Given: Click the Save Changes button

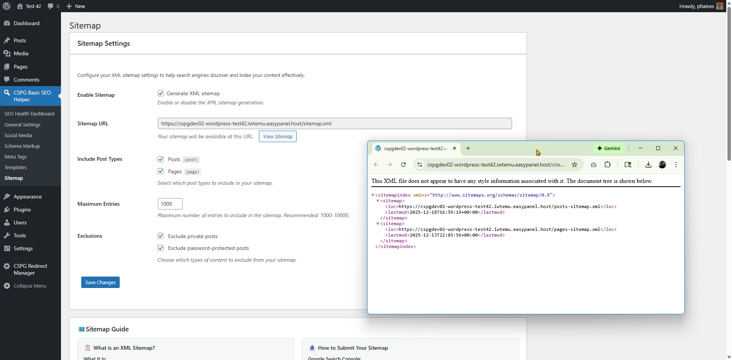Looking at the screenshot, I should click(x=100, y=282).
